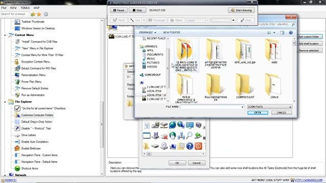326x183 pixels.
Task: Click the Start drawing button
Action: coord(241,10)
